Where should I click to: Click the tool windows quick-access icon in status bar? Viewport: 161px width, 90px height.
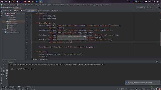(x=1, y=89)
